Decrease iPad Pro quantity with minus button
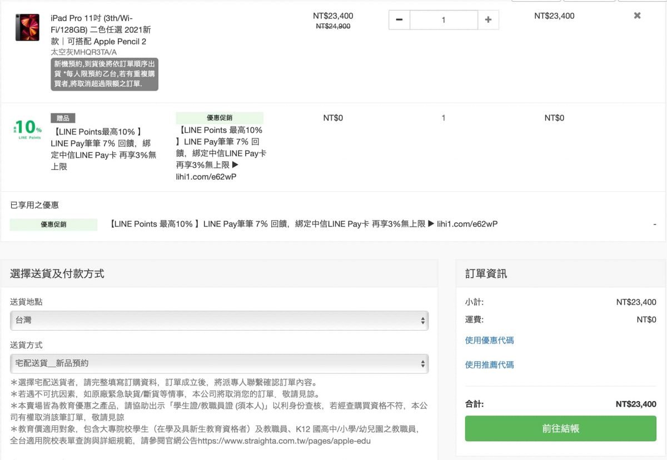The image size is (667, 460). tap(399, 20)
